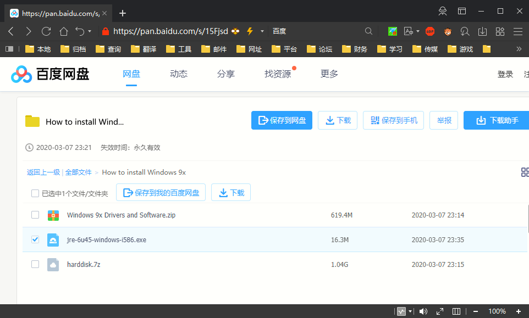The width and height of the screenshot is (529, 318).
Task: Open the window layout icon in title bar
Action: [462, 11]
